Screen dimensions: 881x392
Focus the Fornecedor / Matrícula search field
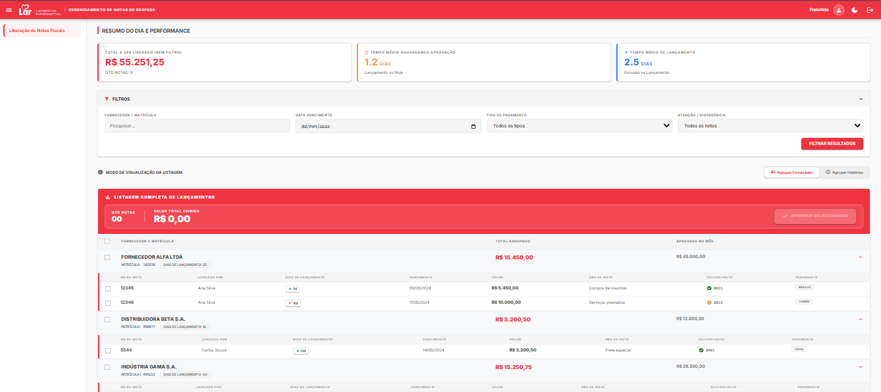click(x=197, y=125)
